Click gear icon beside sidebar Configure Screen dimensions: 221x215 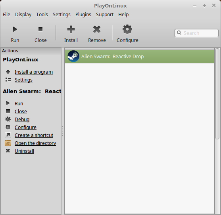[8, 127]
